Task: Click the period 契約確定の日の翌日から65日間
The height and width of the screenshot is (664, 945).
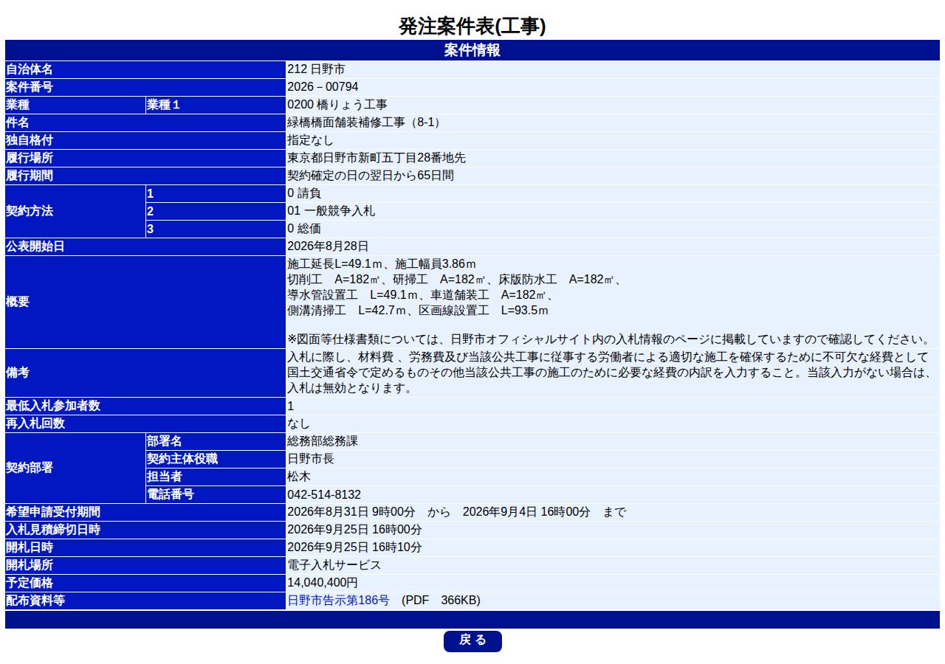Action: pos(371,176)
